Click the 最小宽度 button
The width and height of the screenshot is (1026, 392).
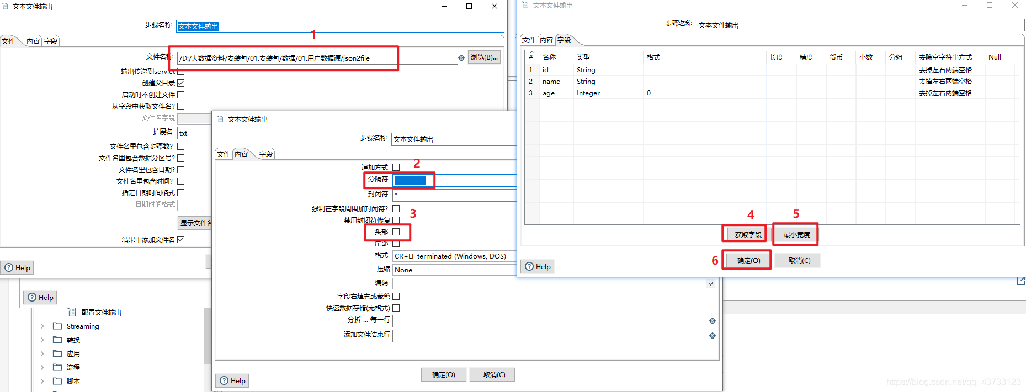point(796,234)
